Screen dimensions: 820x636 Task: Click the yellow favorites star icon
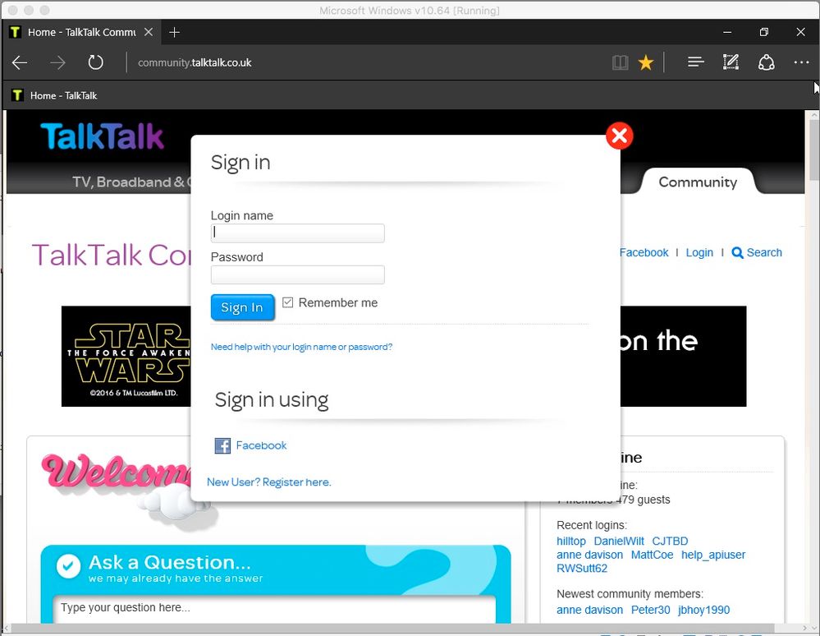coord(646,62)
